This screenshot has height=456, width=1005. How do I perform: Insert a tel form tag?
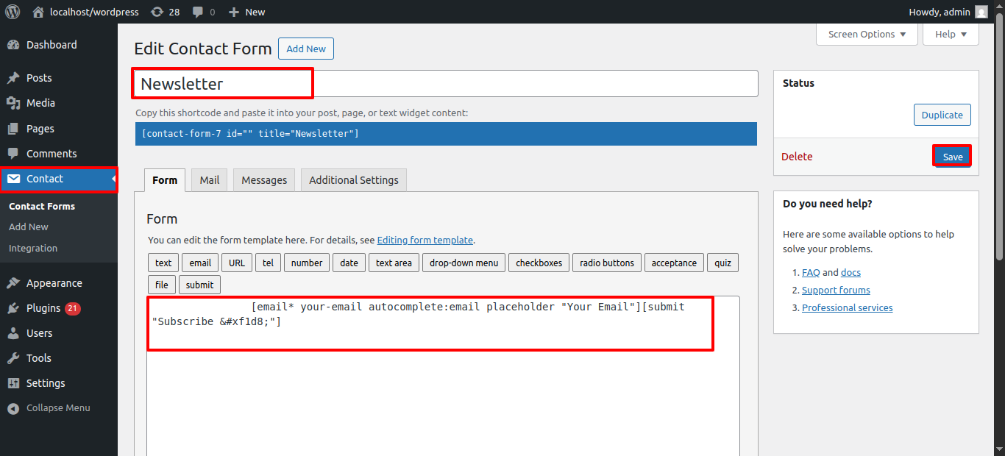[269, 263]
